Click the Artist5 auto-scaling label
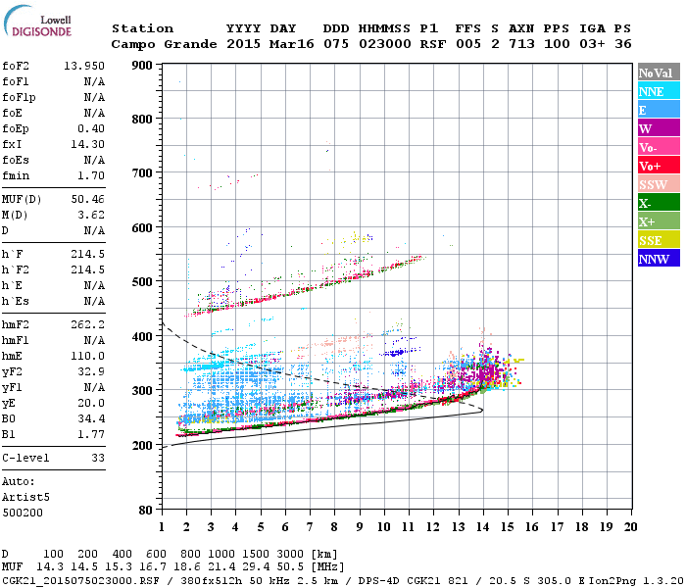This screenshot has width=686, height=588. 25,498
